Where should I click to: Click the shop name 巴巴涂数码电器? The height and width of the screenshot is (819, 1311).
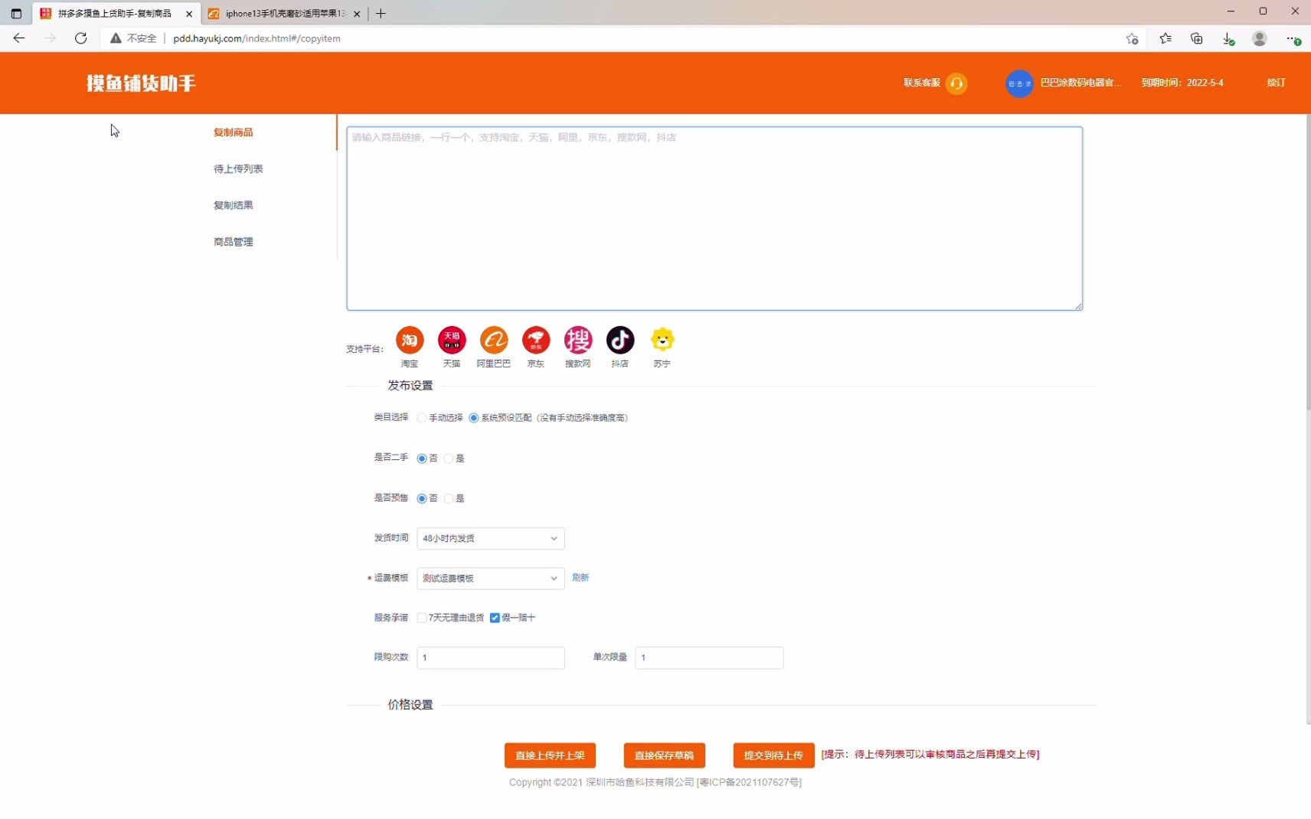[1081, 83]
